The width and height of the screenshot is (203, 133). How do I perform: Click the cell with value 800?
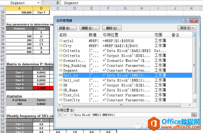(x=19, y=52)
